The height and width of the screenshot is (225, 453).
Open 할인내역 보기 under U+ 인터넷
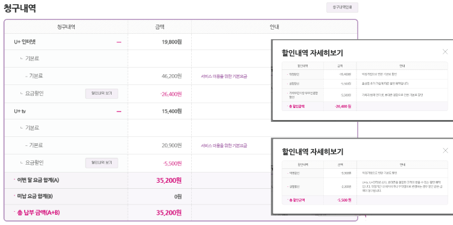pos(102,93)
